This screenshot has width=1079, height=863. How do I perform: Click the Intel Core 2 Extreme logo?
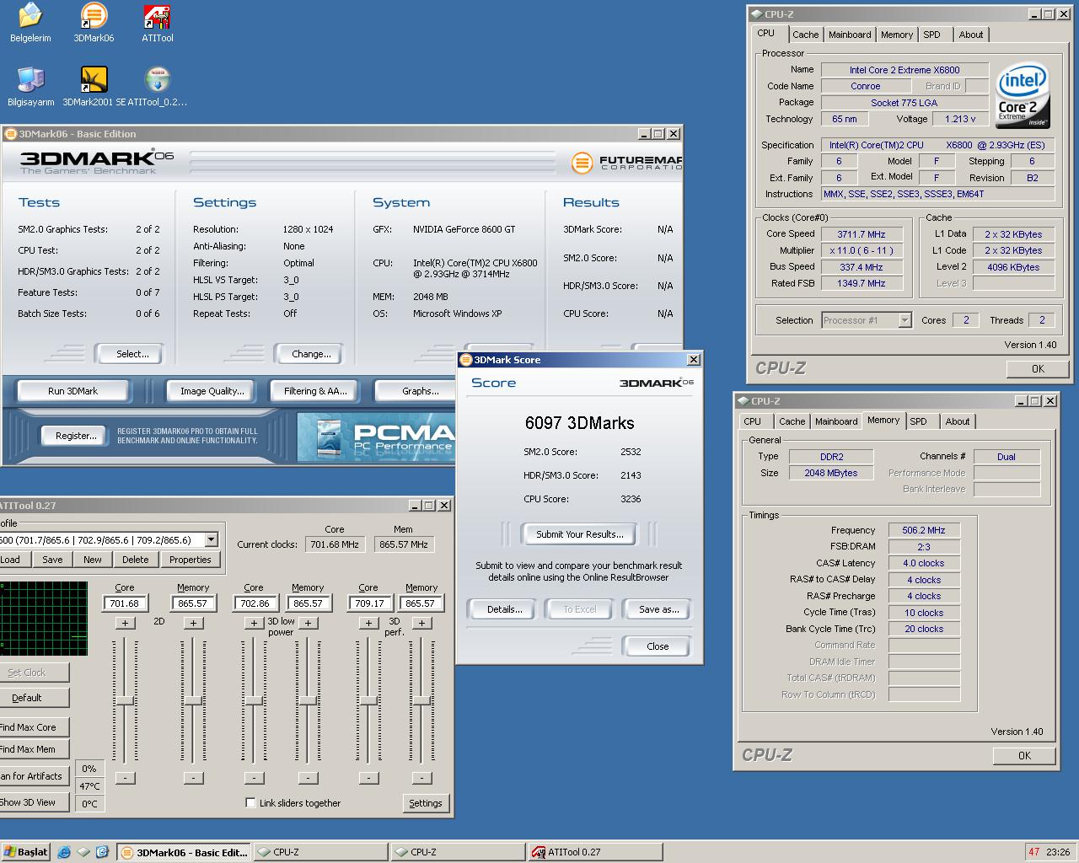point(1023,94)
